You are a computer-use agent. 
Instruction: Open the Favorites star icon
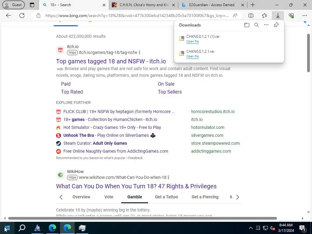pyautogui.click(x=264, y=16)
